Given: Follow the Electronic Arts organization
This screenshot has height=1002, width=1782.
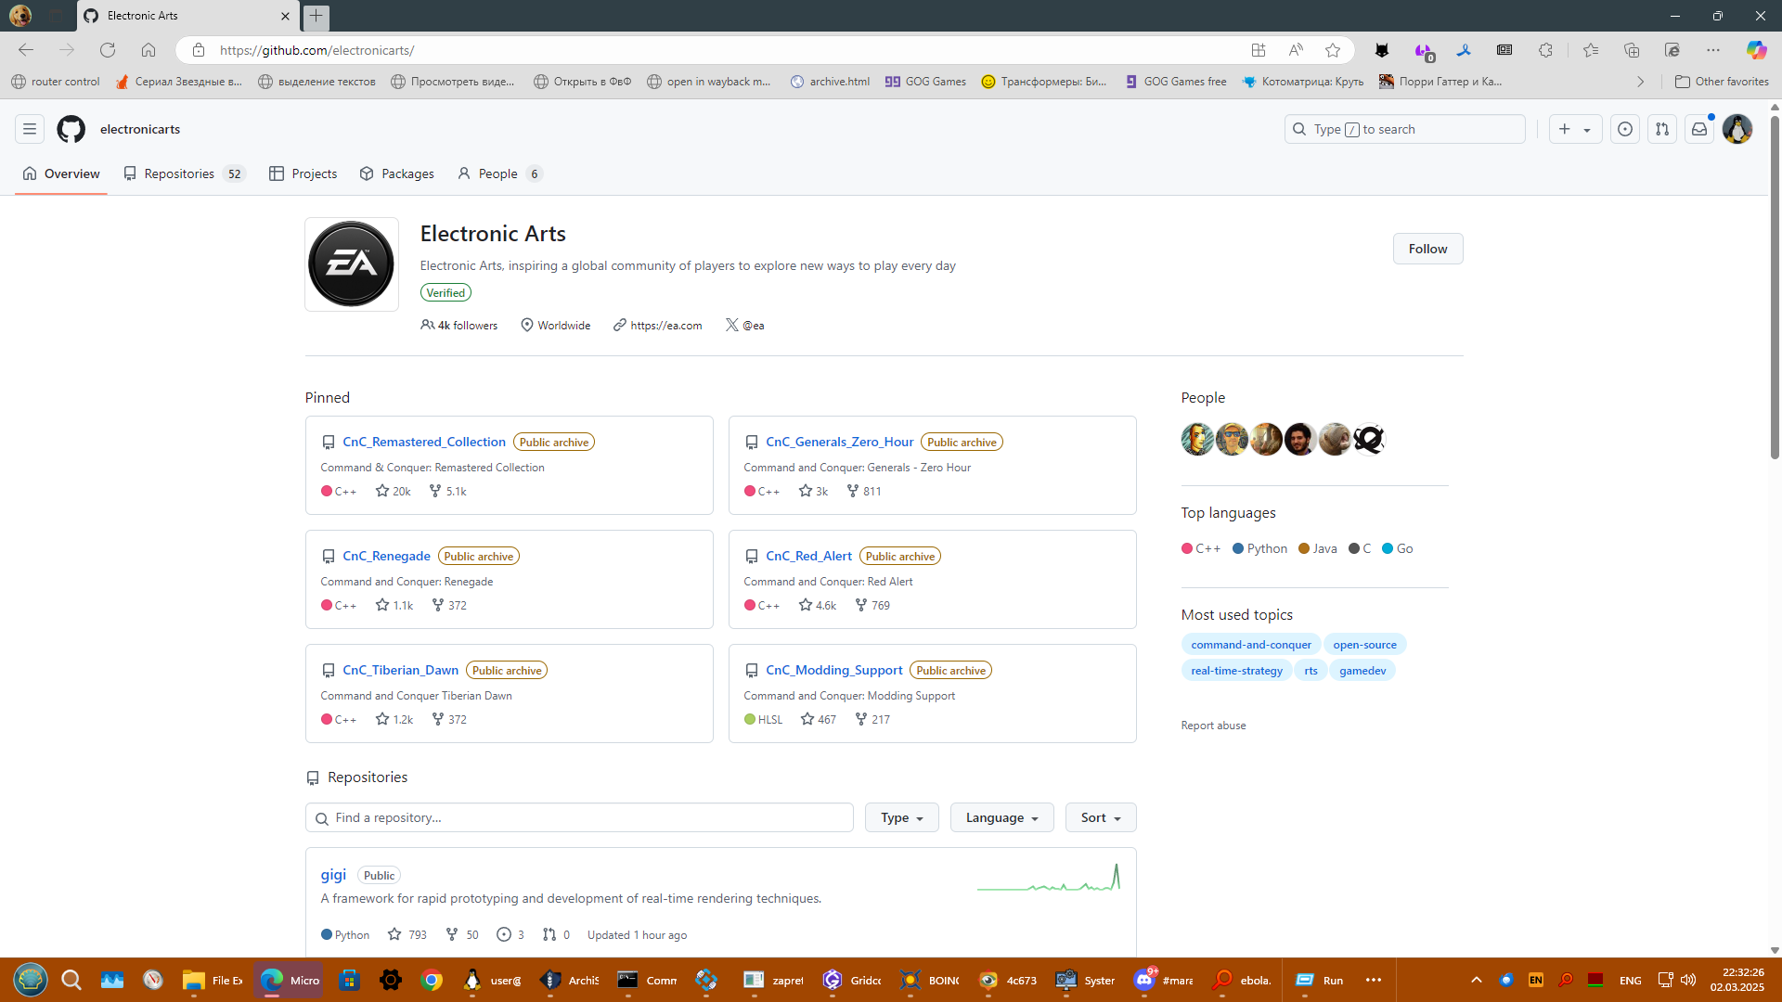Looking at the screenshot, I should tap(1427, 249).
